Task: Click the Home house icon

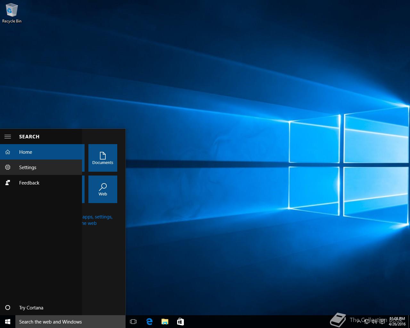Action: 8,152
